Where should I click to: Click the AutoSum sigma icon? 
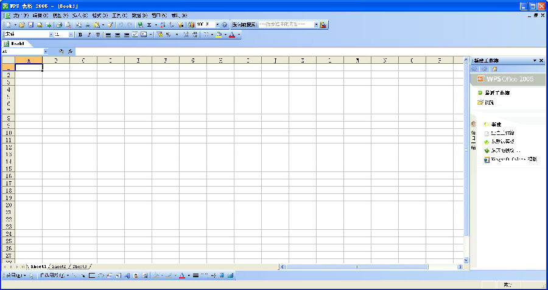coord(149,25)
